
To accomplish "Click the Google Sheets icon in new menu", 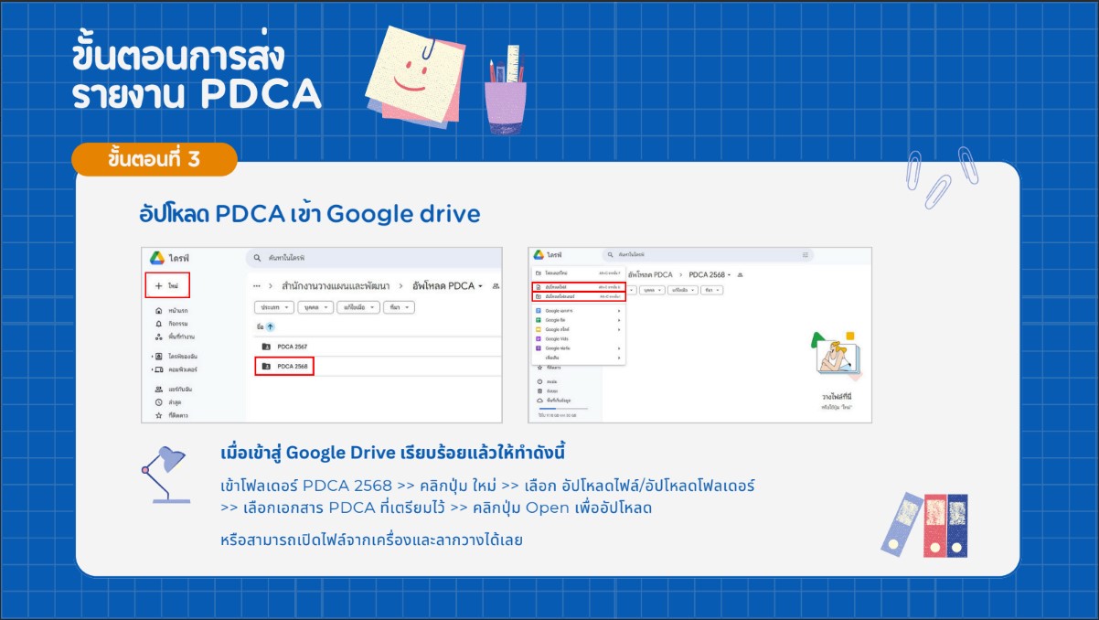I will 539,320.
